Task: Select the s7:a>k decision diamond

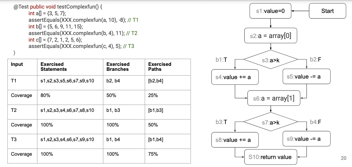Action: [270, 122]
